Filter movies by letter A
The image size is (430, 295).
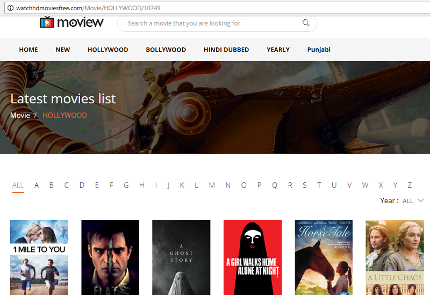click(x=37, y=185)
